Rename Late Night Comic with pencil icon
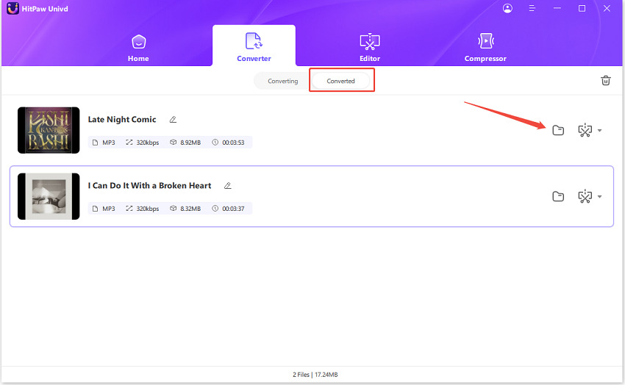Image resolution: width=625 pixels, height=385 pixels. [x=173, y=120]
